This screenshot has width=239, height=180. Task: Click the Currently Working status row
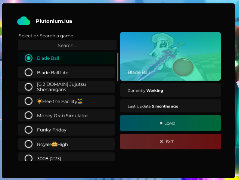(x=170, y=90)
